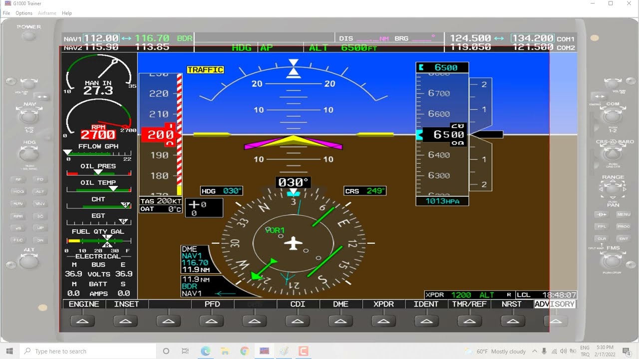The width and height of the screenshot is (639, 359).
Task: Toggle the FD flight director key
Action: [40, 179]
